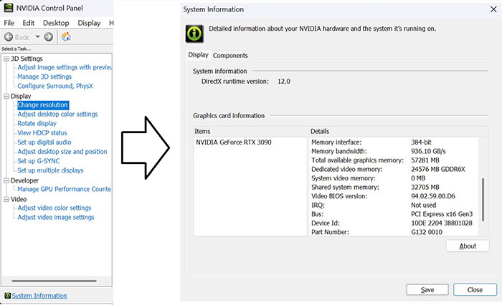502x305 pixels.
Task: Open the Desktop menu
Action: click(x=56, y=23)
